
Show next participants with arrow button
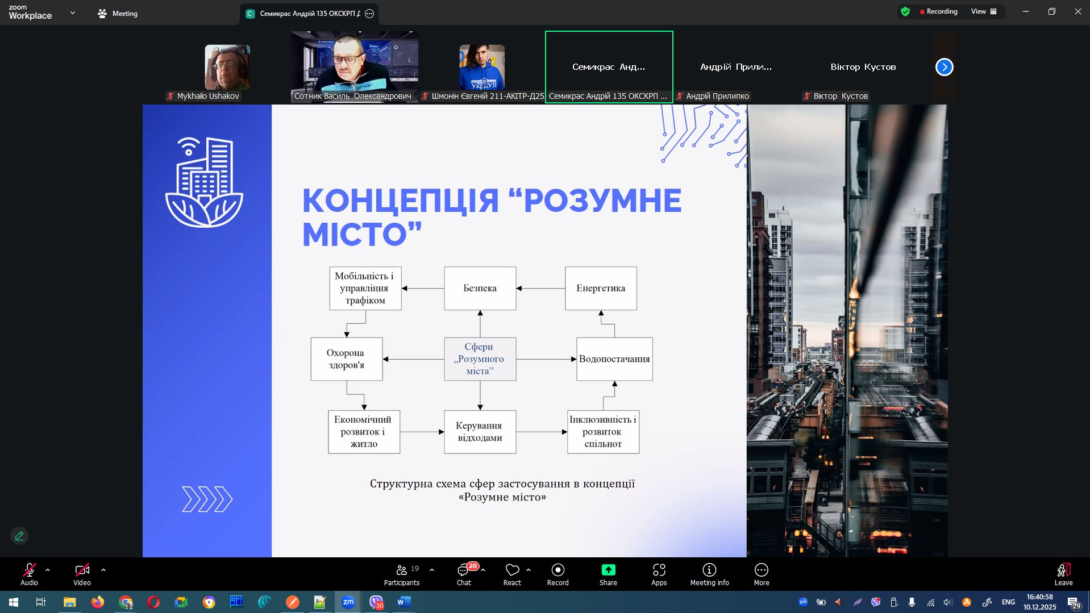(944, 67)
